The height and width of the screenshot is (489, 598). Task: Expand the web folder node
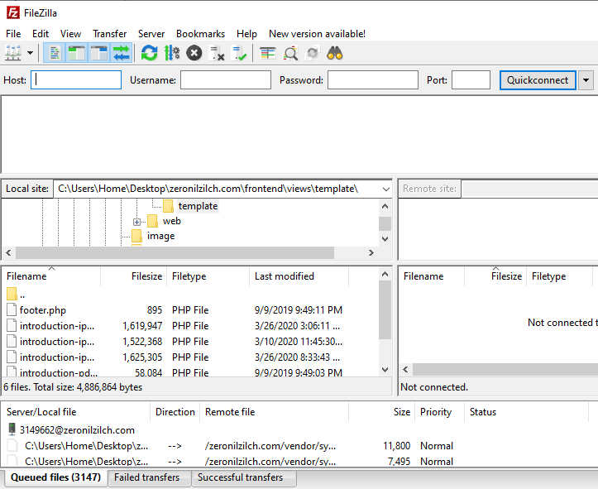(x=136, y=222)
